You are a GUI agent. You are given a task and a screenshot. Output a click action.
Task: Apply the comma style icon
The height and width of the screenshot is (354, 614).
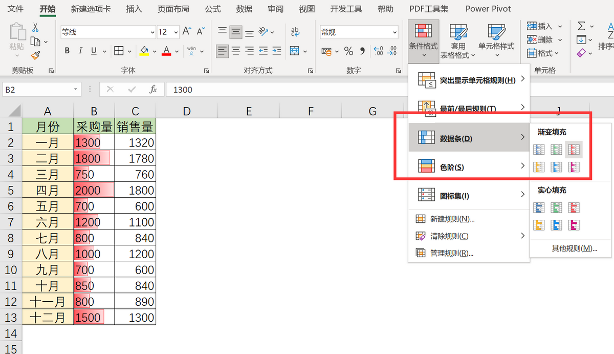coord(363,51)
